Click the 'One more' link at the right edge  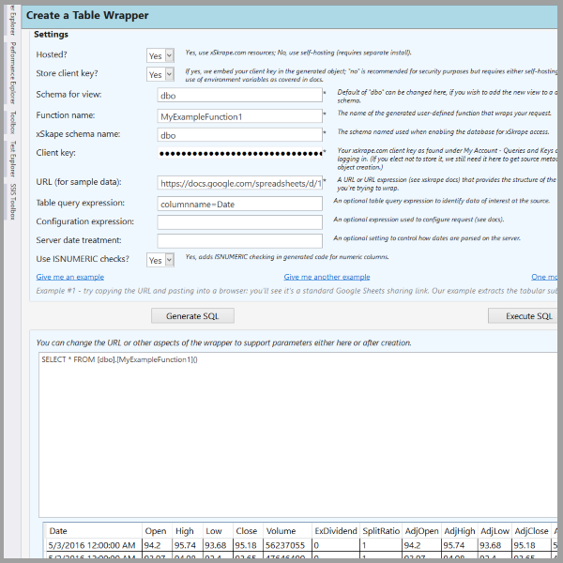click(x=544, y=277)
